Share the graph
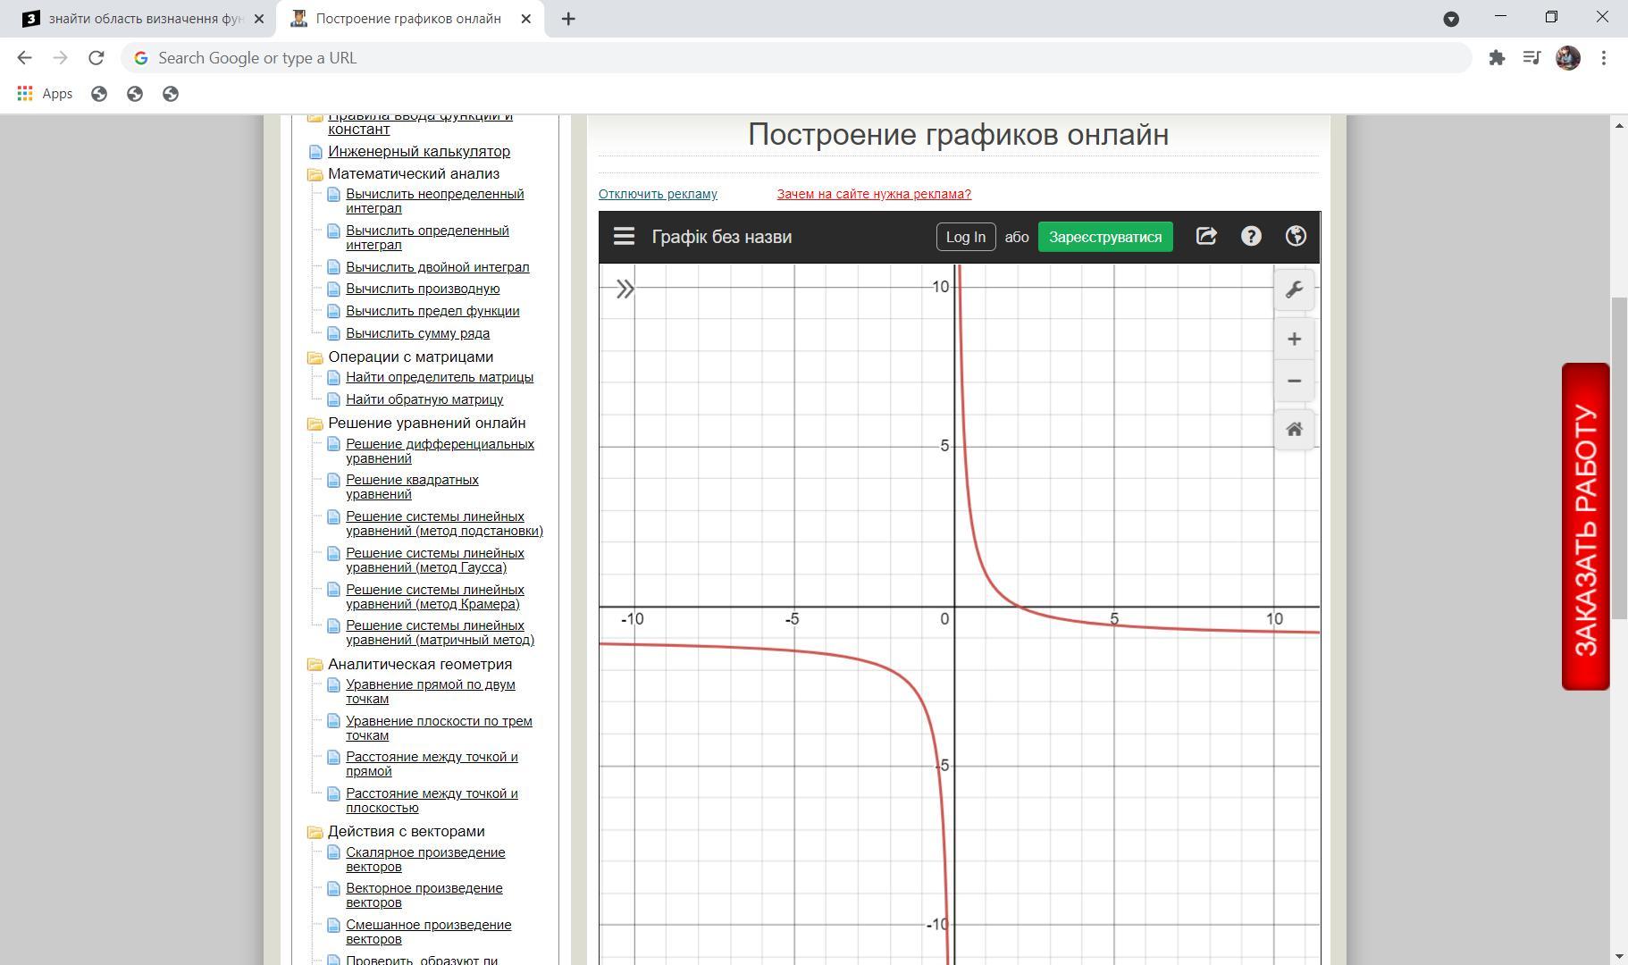The height and width of the screenshot is (965, 1628). tap(1206, 237)
